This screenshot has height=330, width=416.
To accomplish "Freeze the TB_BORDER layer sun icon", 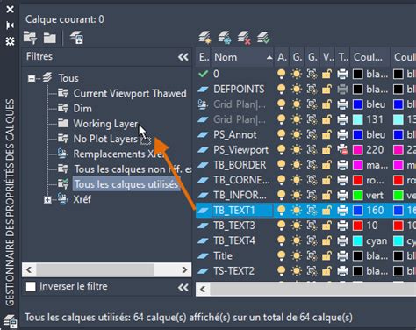I will point(297,165).
